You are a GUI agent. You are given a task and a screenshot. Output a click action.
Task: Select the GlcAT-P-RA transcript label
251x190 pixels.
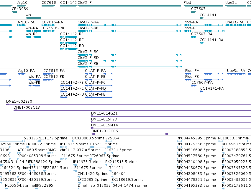click(x=88, y=22)
